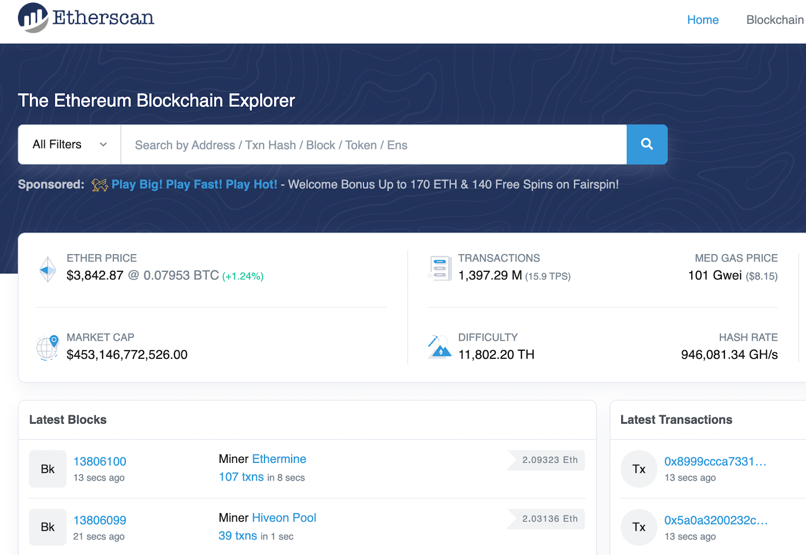This screenshot has width=806, height=555.
Task: Click the Bk badge for block 13806099
Action: click(x=48, y=527)
